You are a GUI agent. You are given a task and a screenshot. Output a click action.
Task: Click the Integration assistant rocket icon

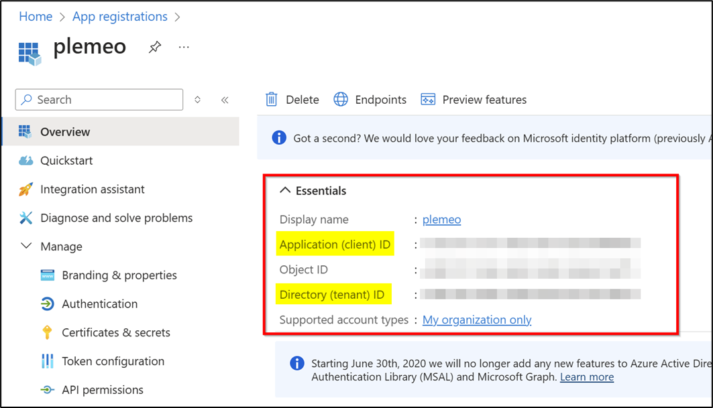point(26,190)
